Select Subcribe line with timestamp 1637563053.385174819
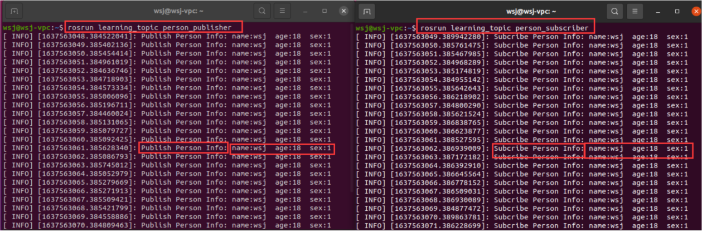Viewport: 702px width, 232px height. 521,71
